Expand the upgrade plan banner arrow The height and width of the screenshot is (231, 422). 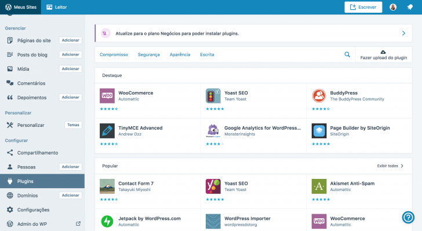coord(403,34)
